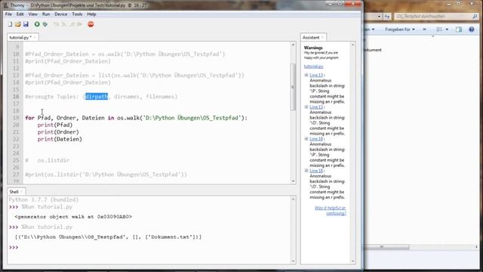The height and width of the screenshot is (272, 483).
Task: Open the view options dropdown arrow in Explorer
Action: [x=447, y=29]
